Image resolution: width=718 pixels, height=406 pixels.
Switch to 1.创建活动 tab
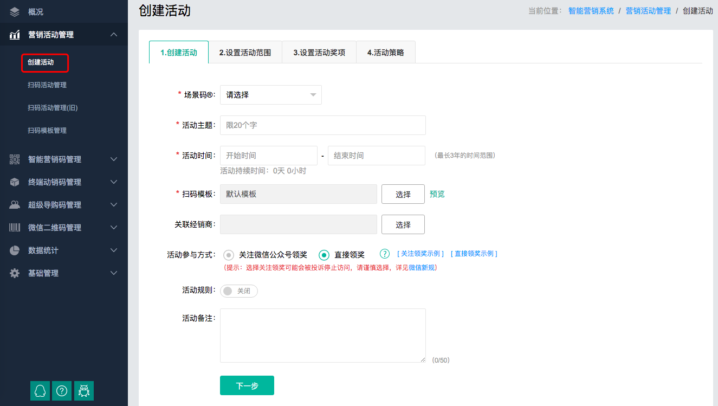tap(179, 53)
